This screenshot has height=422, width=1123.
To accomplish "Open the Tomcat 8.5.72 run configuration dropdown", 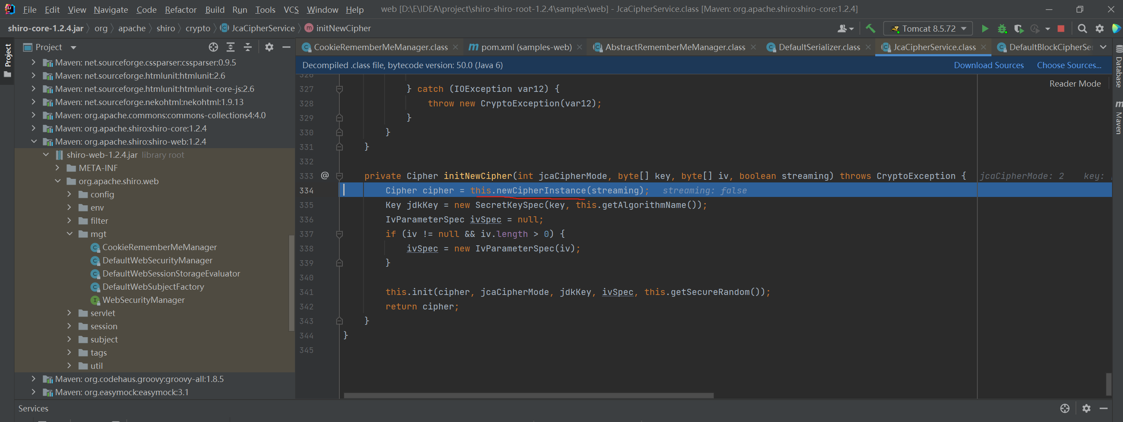I will tap(928, 29).
